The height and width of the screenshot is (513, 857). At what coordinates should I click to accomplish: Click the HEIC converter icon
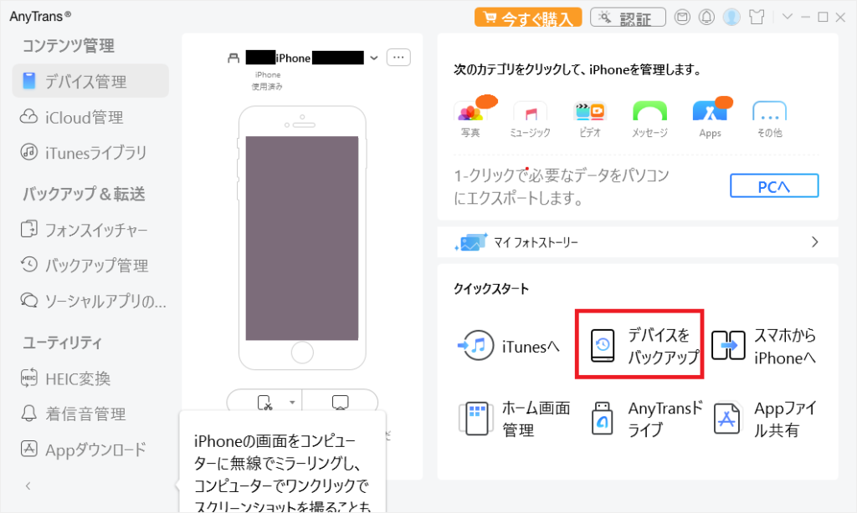pyautogui.click(x=29, y=377)
